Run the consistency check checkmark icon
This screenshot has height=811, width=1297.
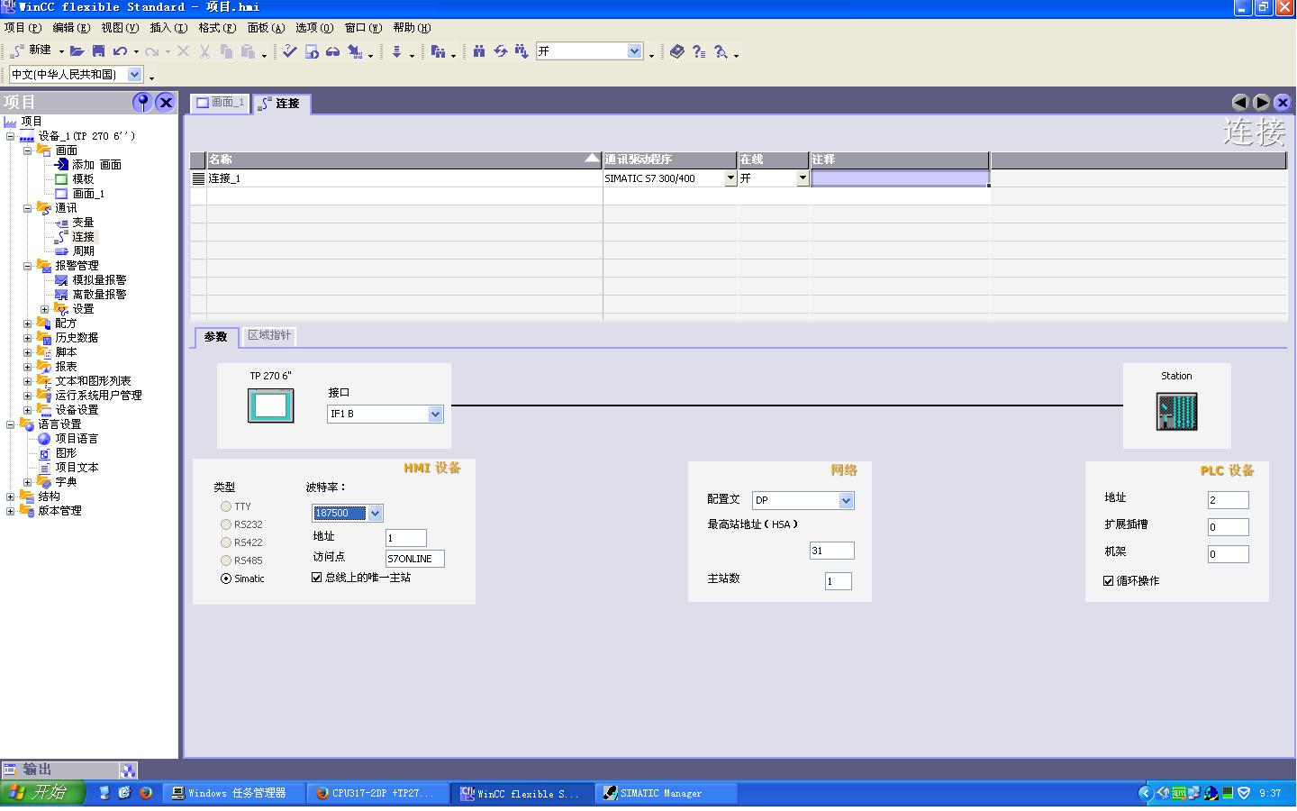289,52
